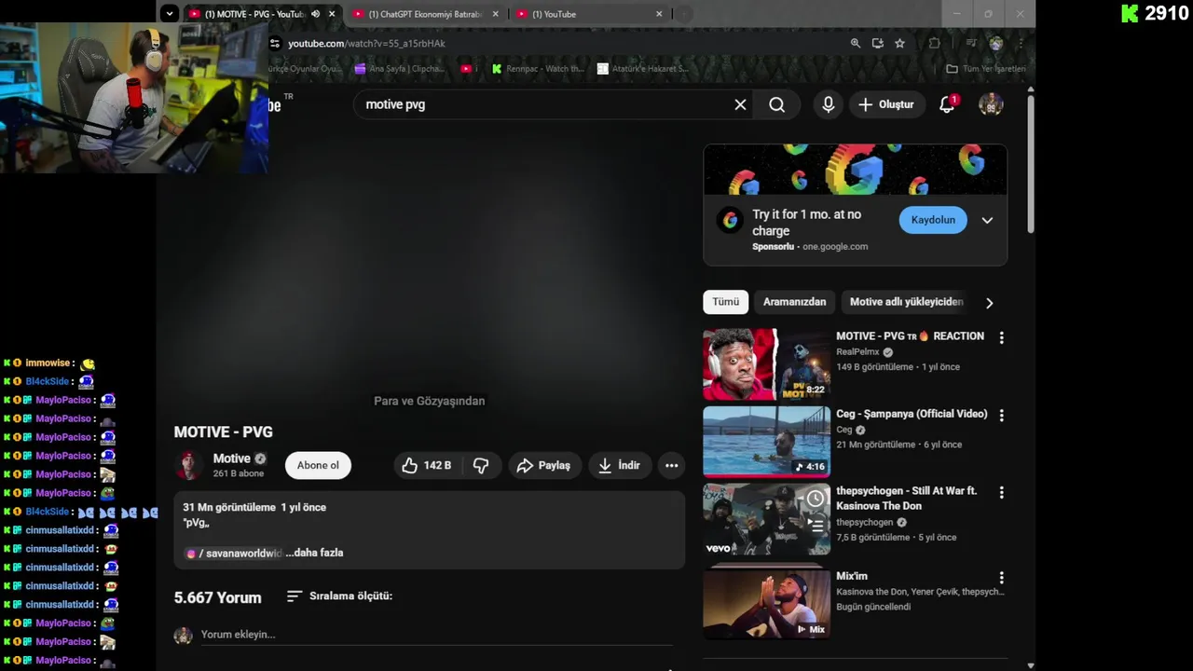The height and width of the screenshot is (671, 1193).
Task: Select the Tümü filter chip
Action: (x=725, y=302)
